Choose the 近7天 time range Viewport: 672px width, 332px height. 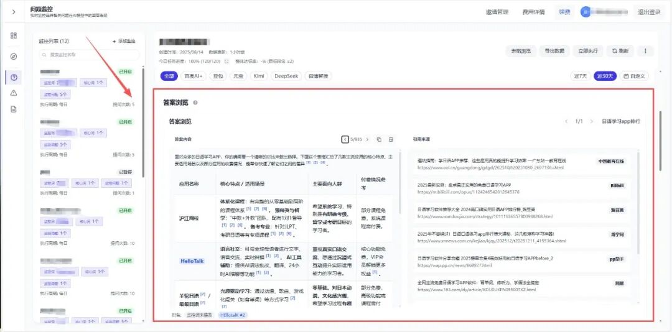[x=581, y=76]
